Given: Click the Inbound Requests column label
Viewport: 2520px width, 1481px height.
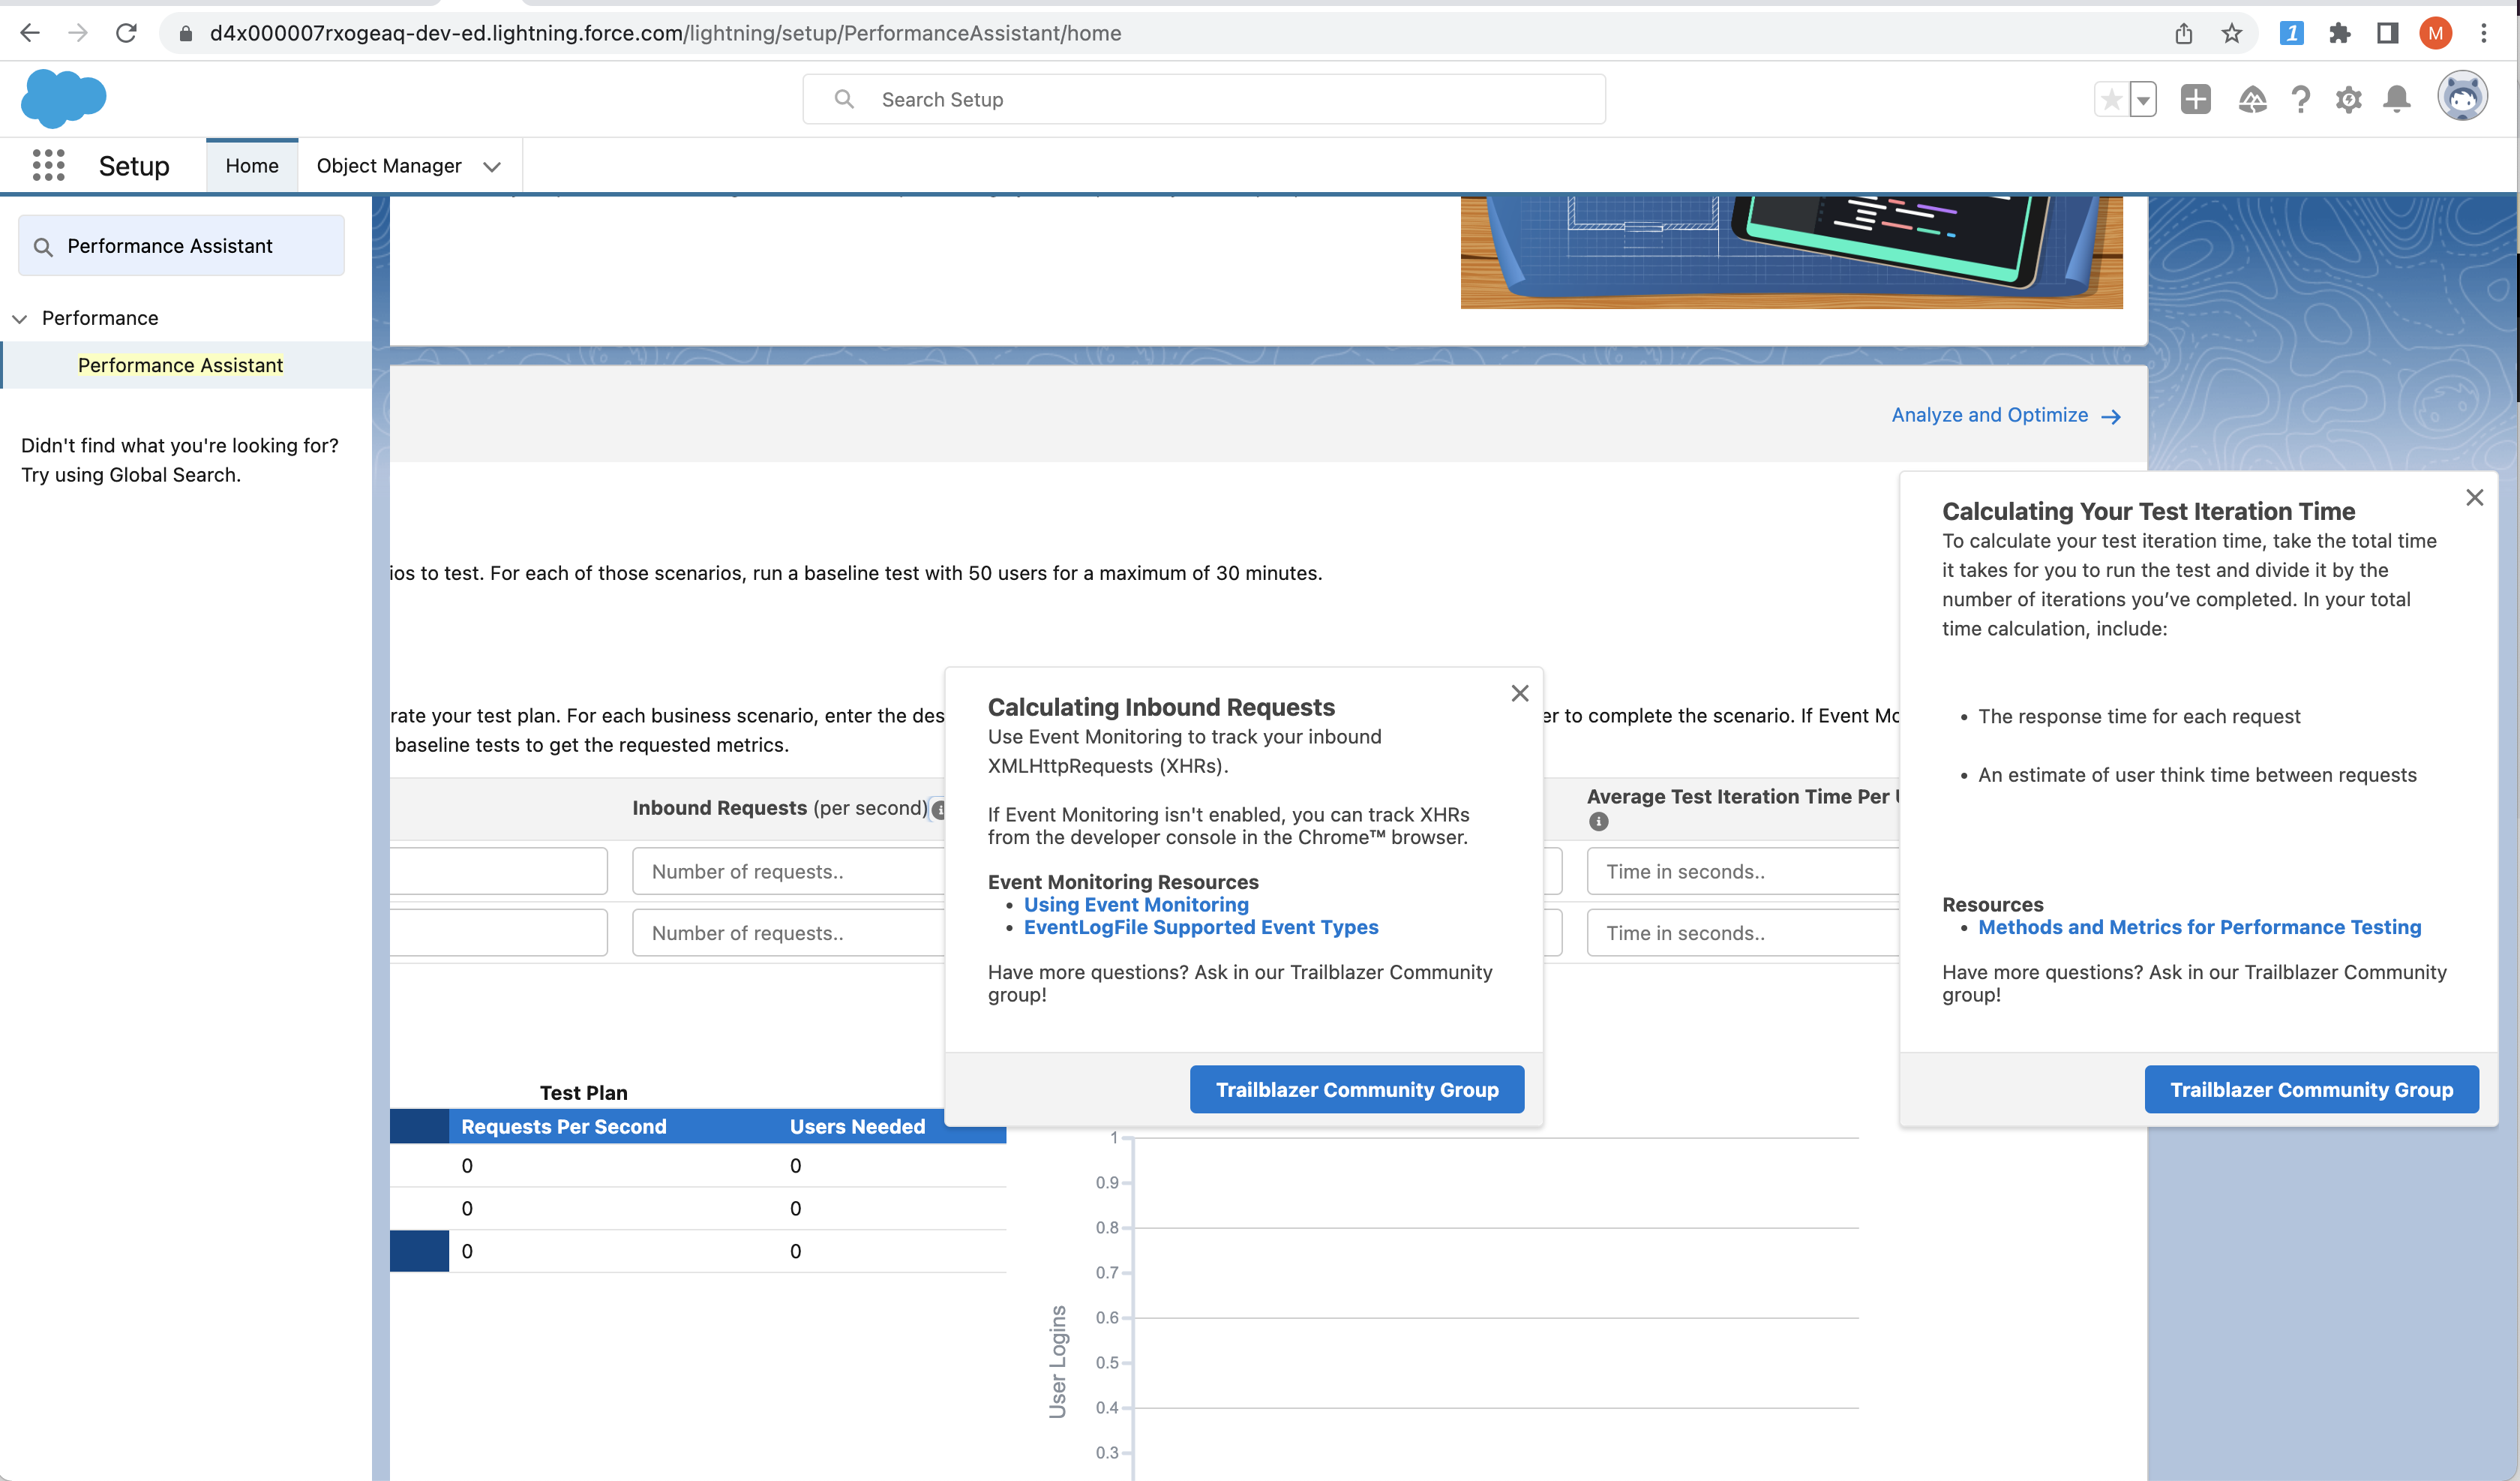Looking at the screenshot, I should click(x=780, y=807).
